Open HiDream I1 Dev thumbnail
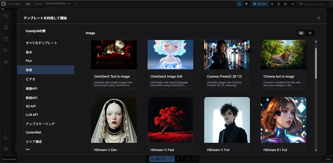The image size is (333, 163). coord(114,120)
